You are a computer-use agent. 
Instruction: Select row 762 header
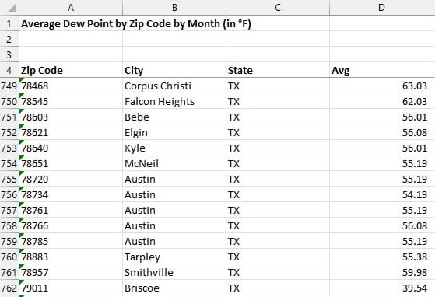(9, 288)
